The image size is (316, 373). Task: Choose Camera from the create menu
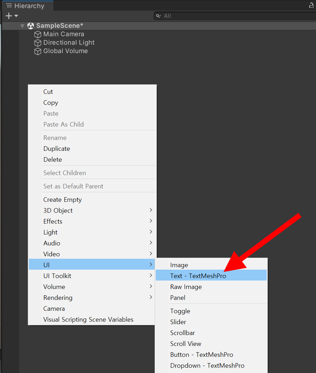click(x=92, y=309)
